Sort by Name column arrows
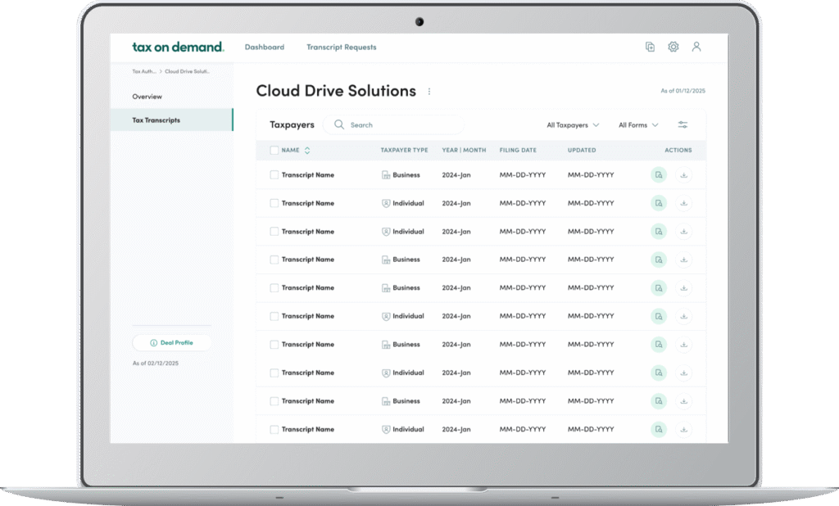This screenshot has width=839, height=506. click(307, 151)
